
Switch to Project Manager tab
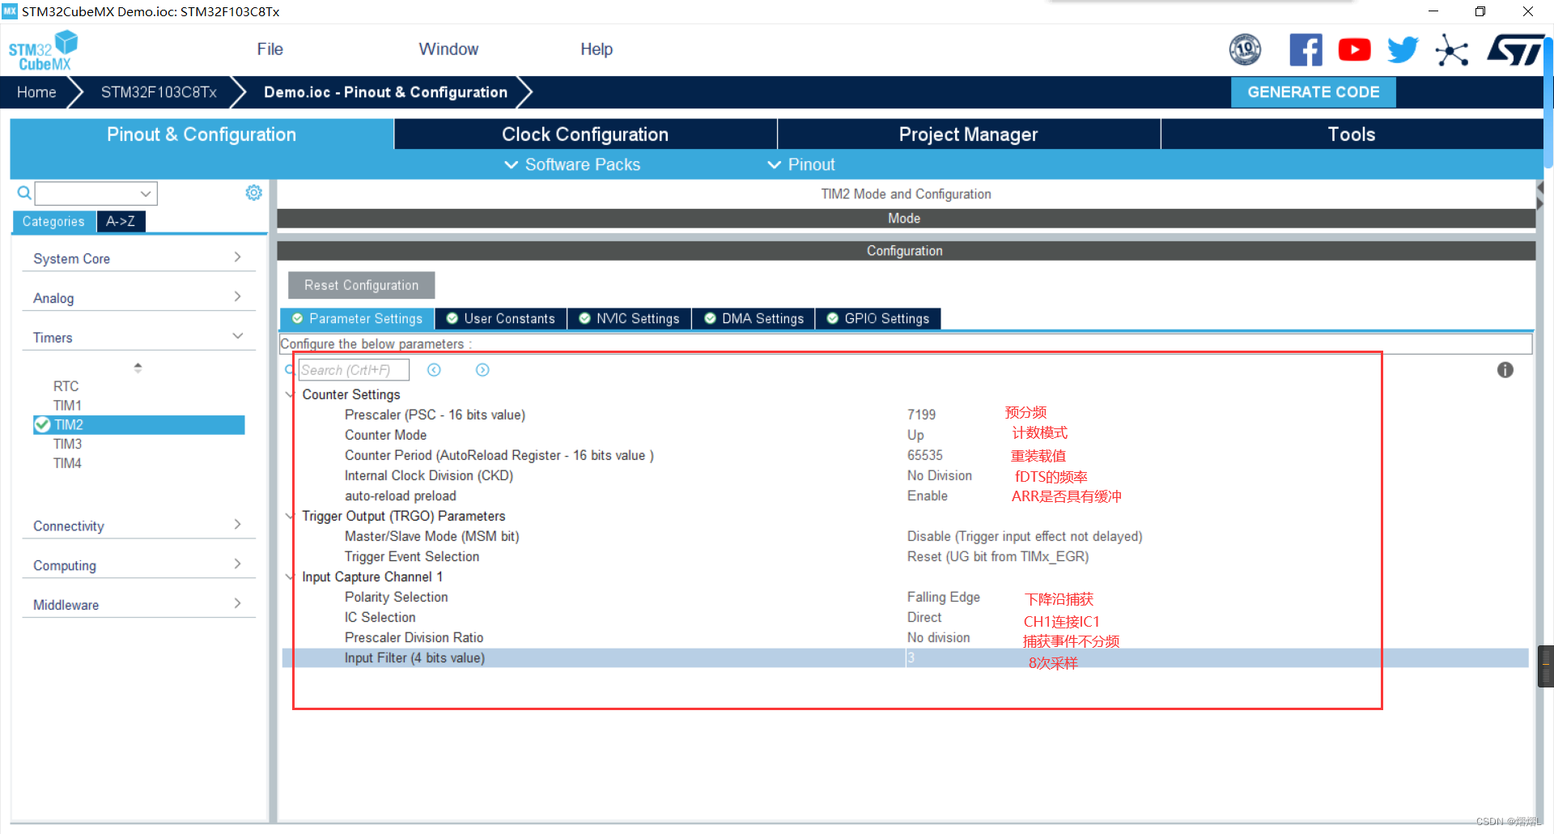(x=969, y=134)
